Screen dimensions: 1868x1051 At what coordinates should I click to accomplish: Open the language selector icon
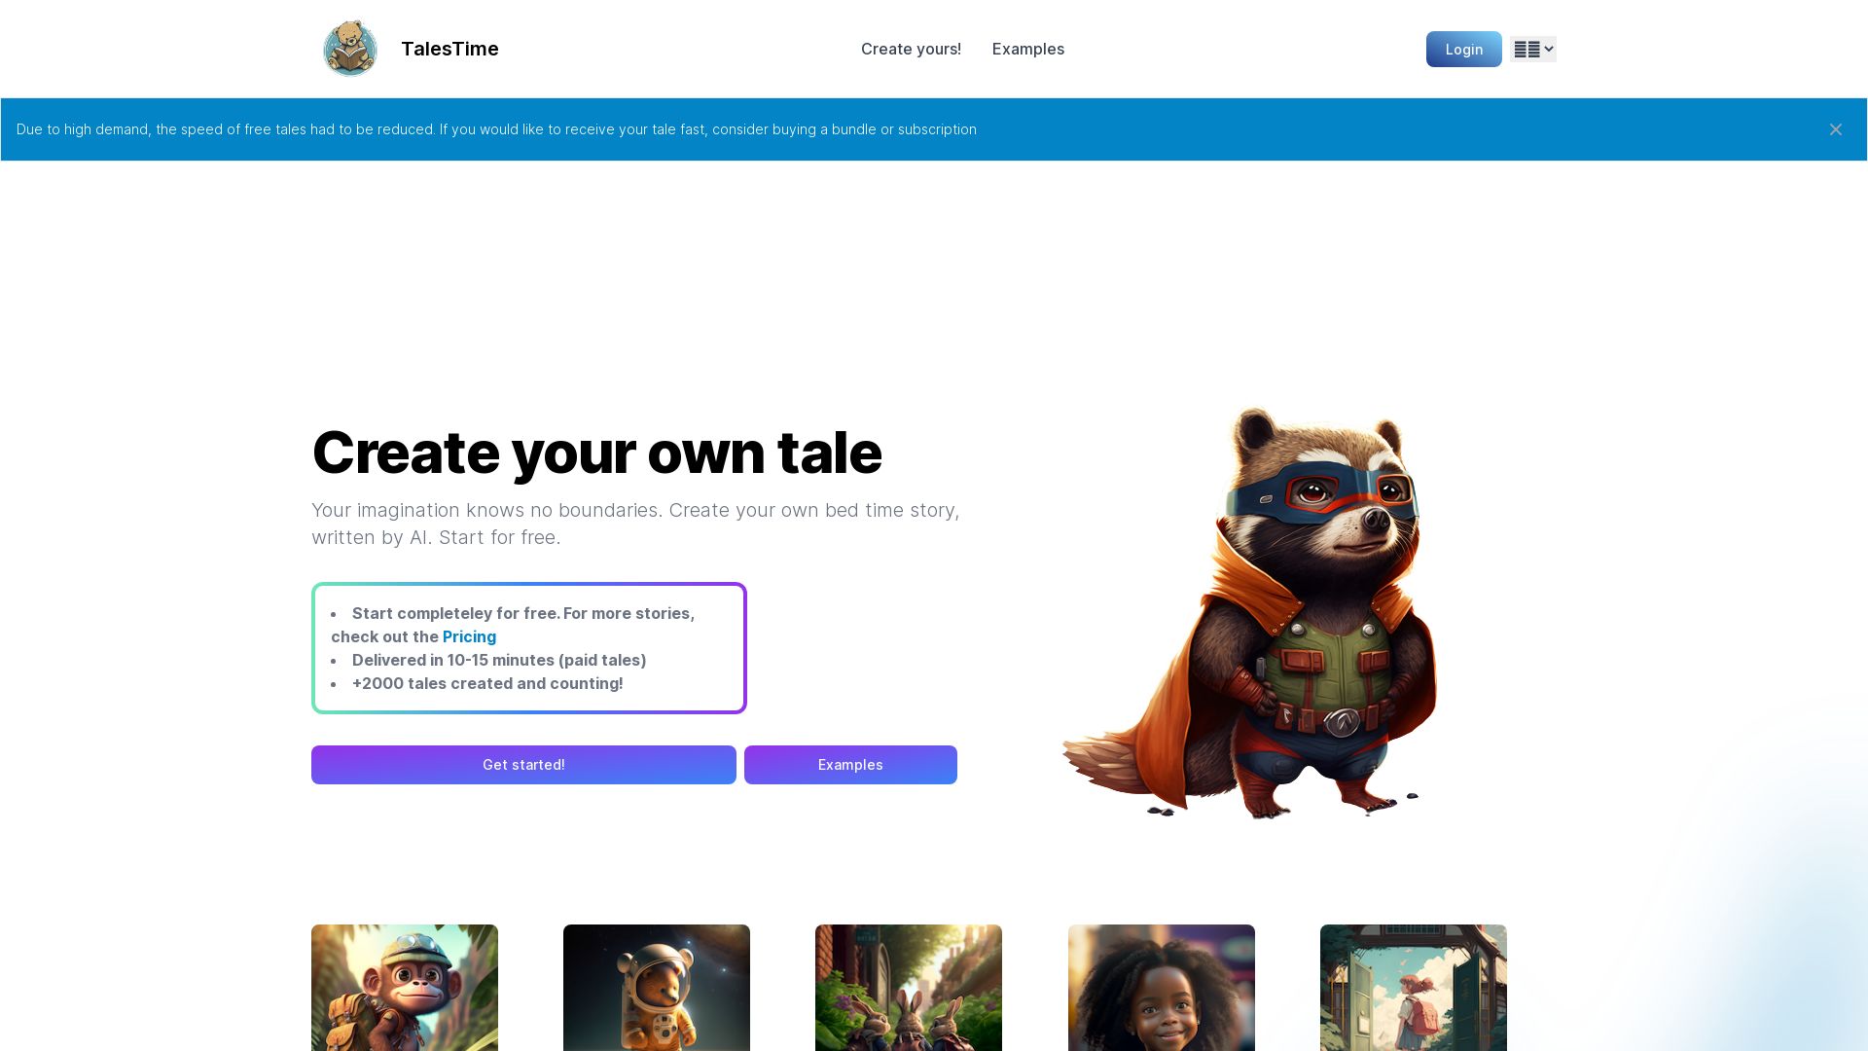pyautogui.click(x=1527, y=49)
